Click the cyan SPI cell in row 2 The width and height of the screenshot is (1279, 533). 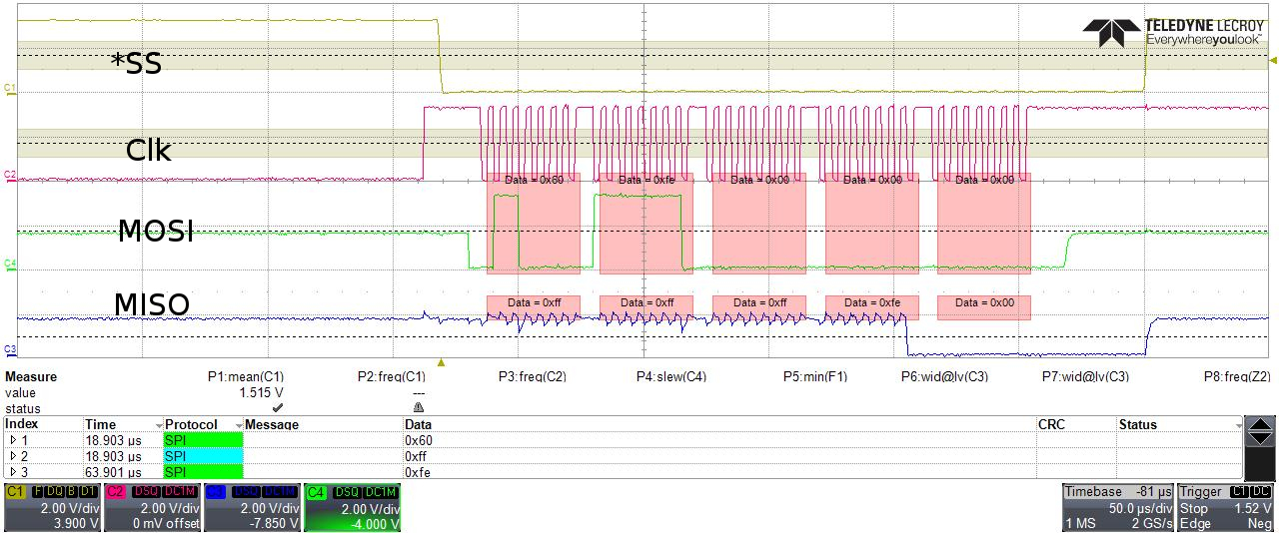(204, 455)
